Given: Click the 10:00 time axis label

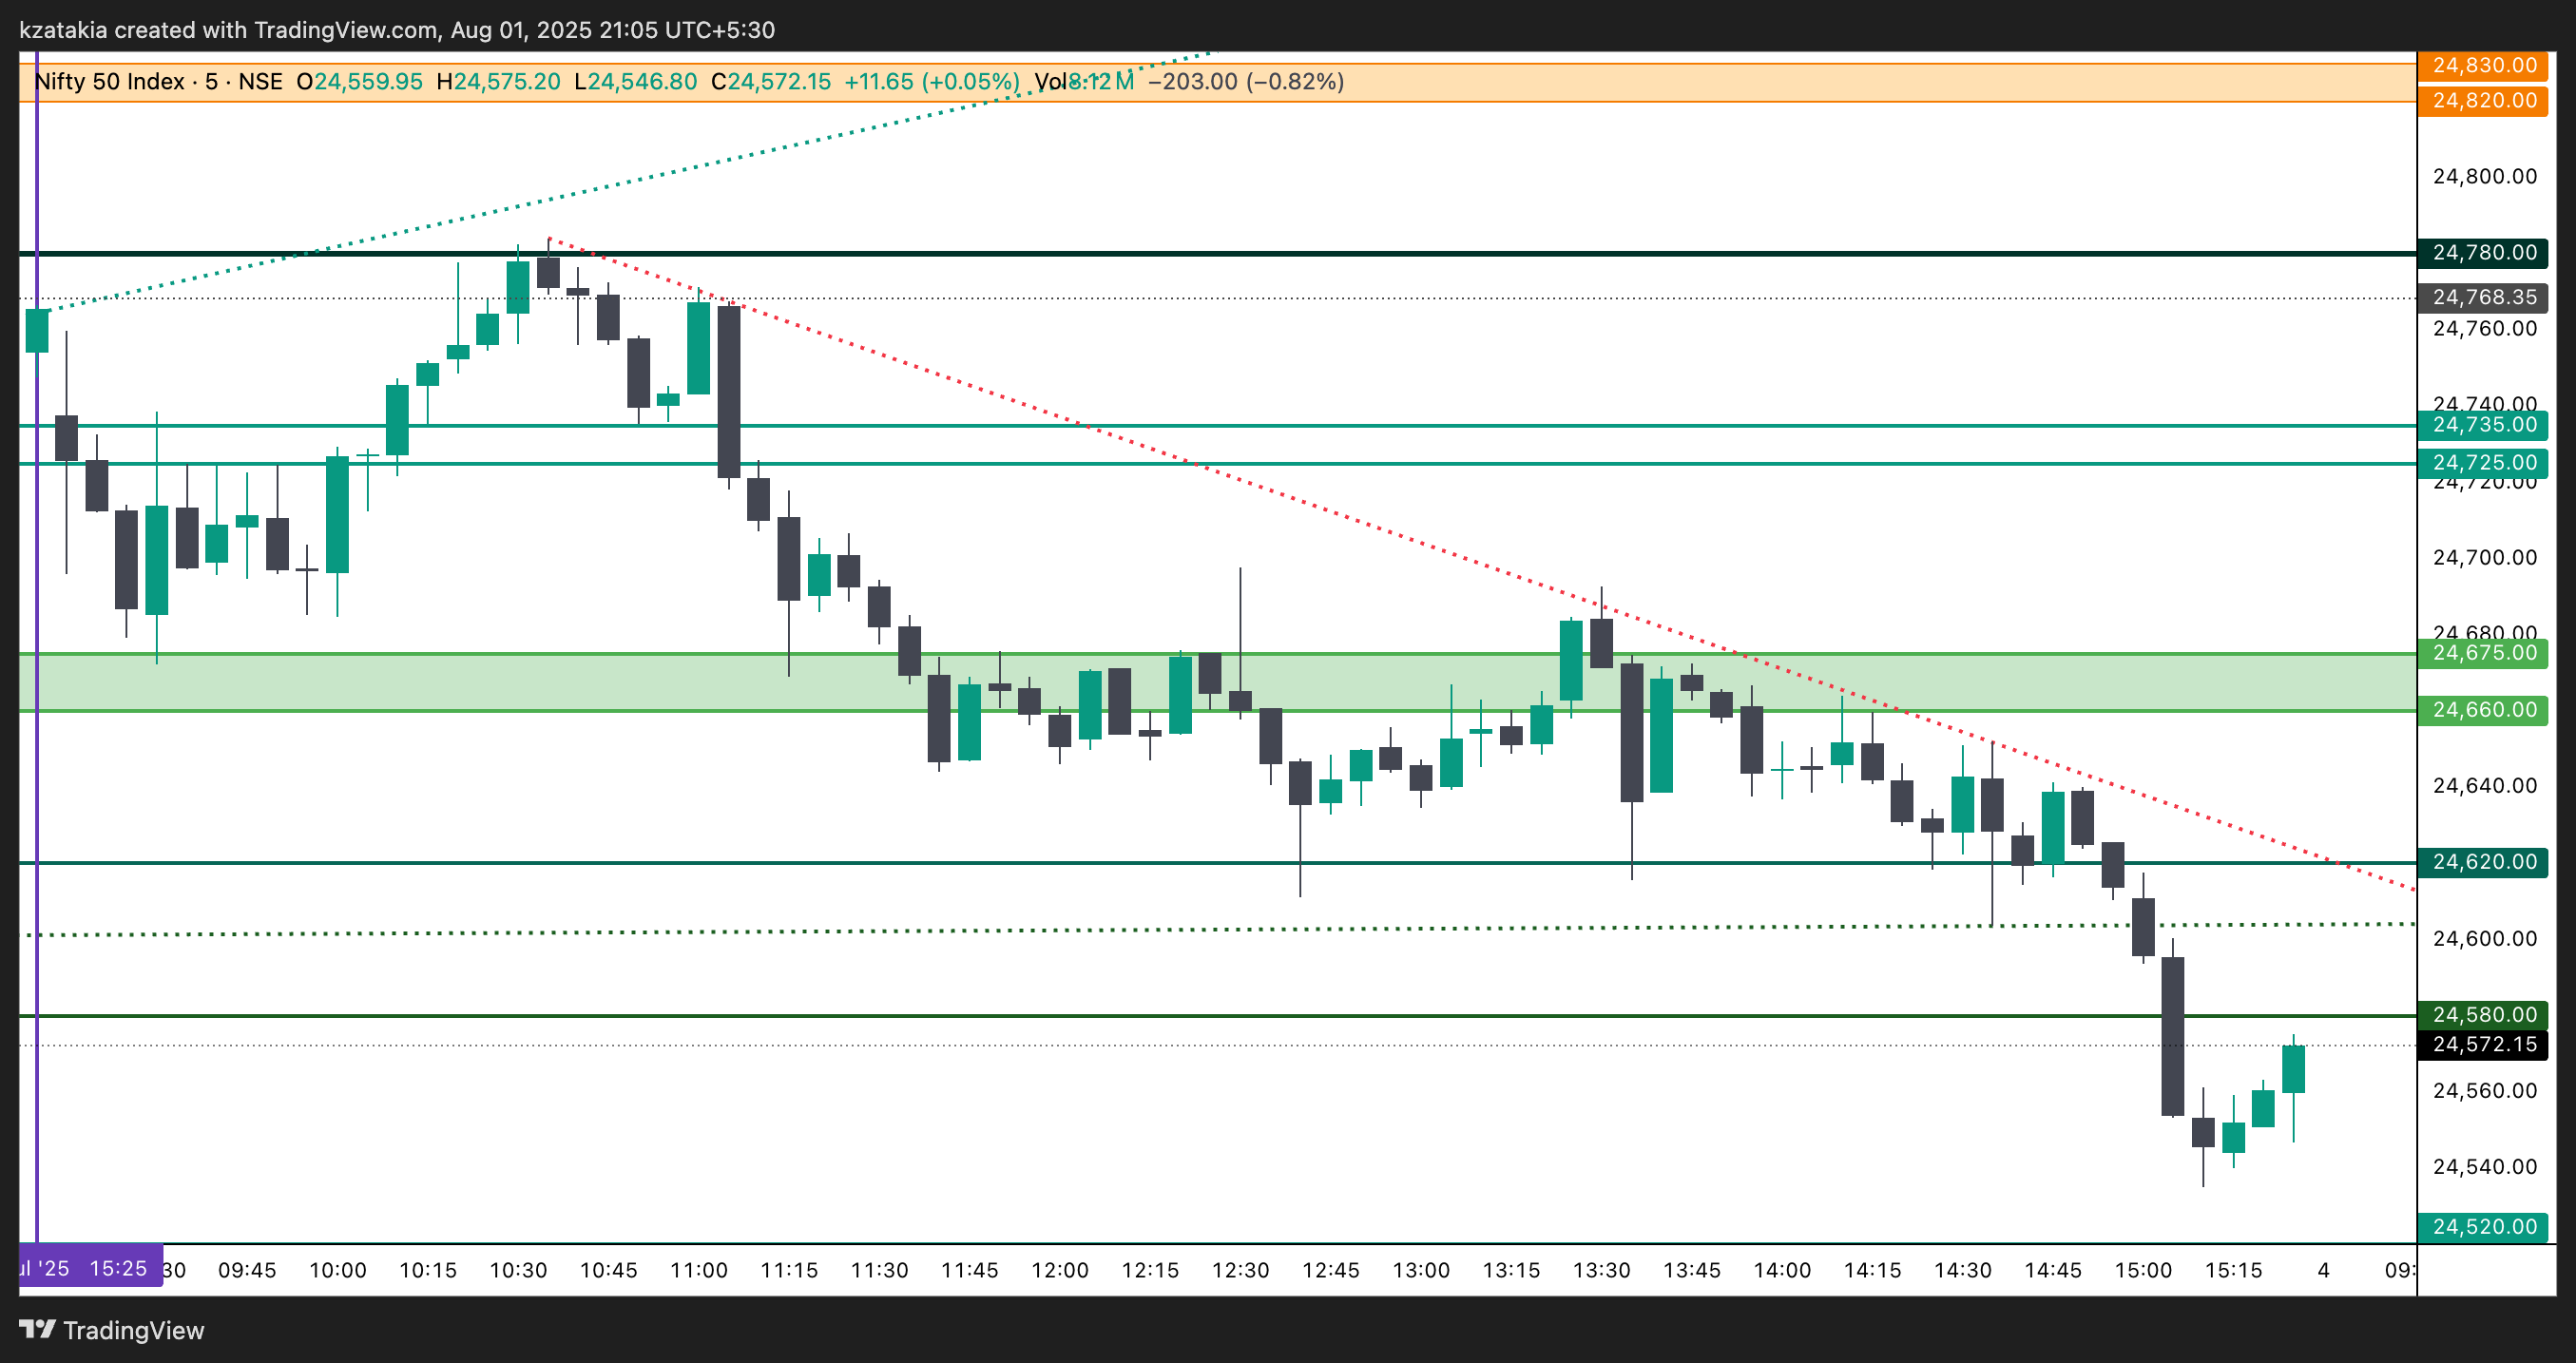Looking at the screenshot, I should 338,1270.
